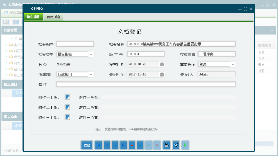
Task: Toggle the 附件一上传 checkbox
Action: 67,97
